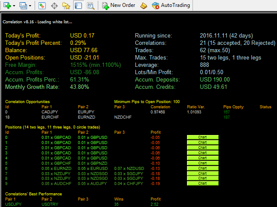Select best performance Wins value '35'
Screen dimensions: 277x207
pos(116,204)
